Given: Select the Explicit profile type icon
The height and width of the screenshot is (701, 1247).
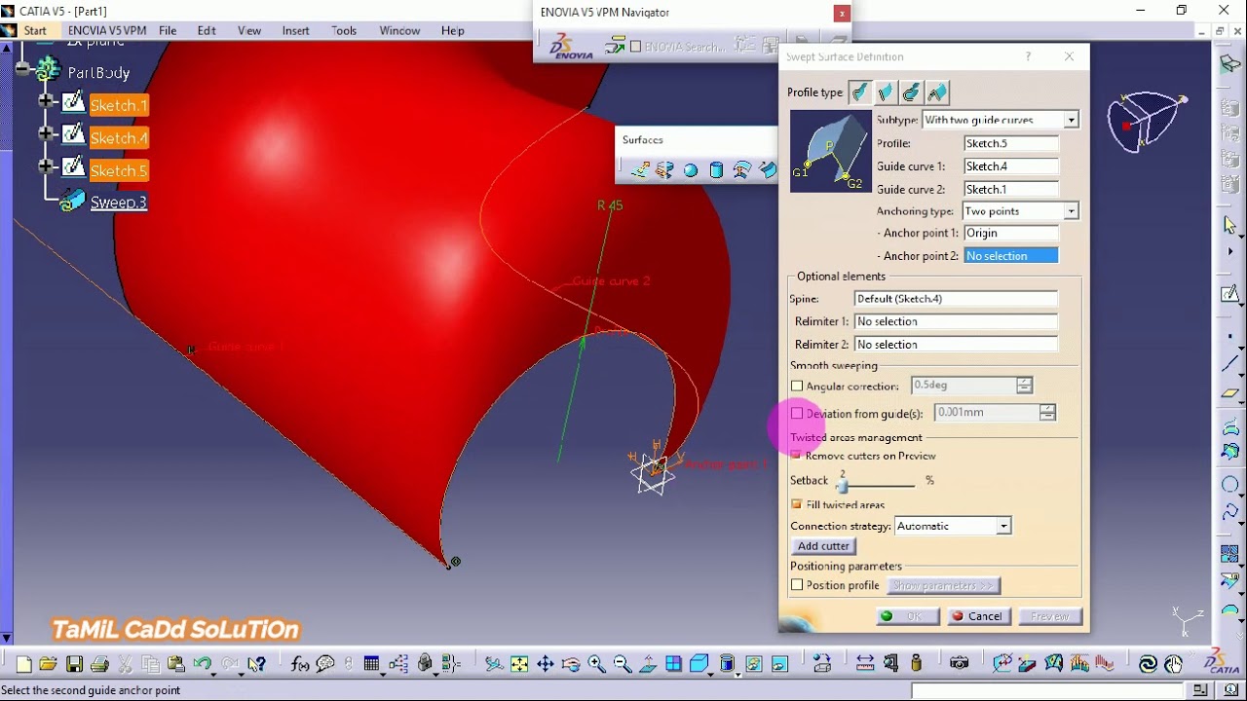Looking at the screenshot, I should [859, 92].
